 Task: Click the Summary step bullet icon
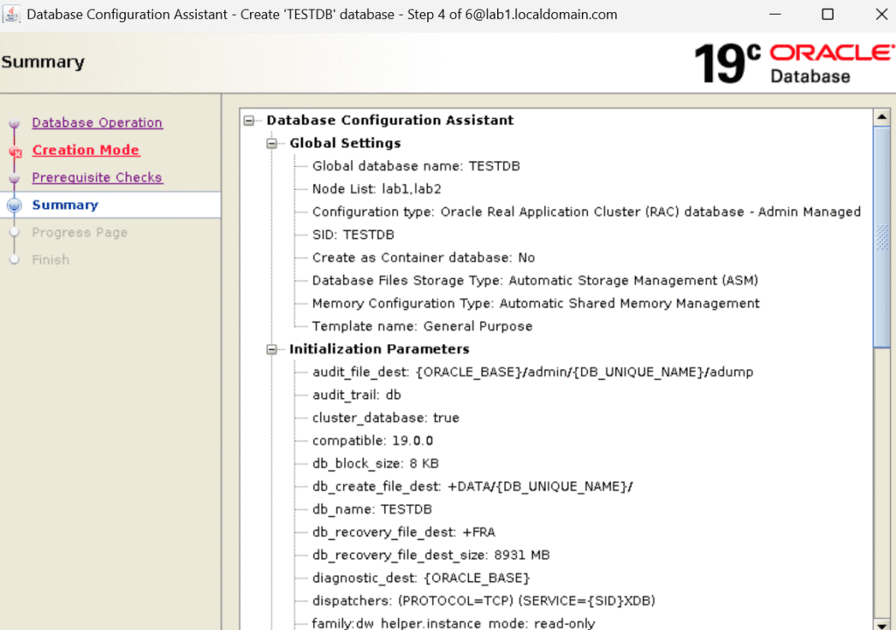pos(14,205)
